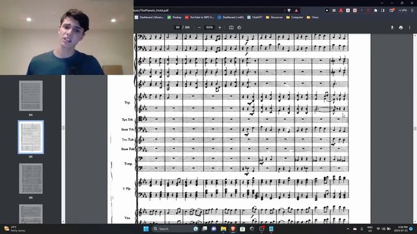The width and height of the screenshot is (417, 234).
Task: Open File Explorer from the taskbar
Action: 223,229
